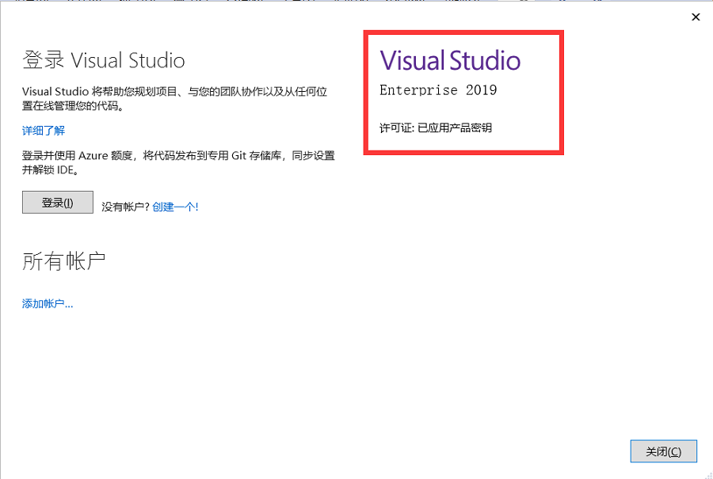
Task: Open the 添加帐户... add account link
Action: [x=48, y=303]
